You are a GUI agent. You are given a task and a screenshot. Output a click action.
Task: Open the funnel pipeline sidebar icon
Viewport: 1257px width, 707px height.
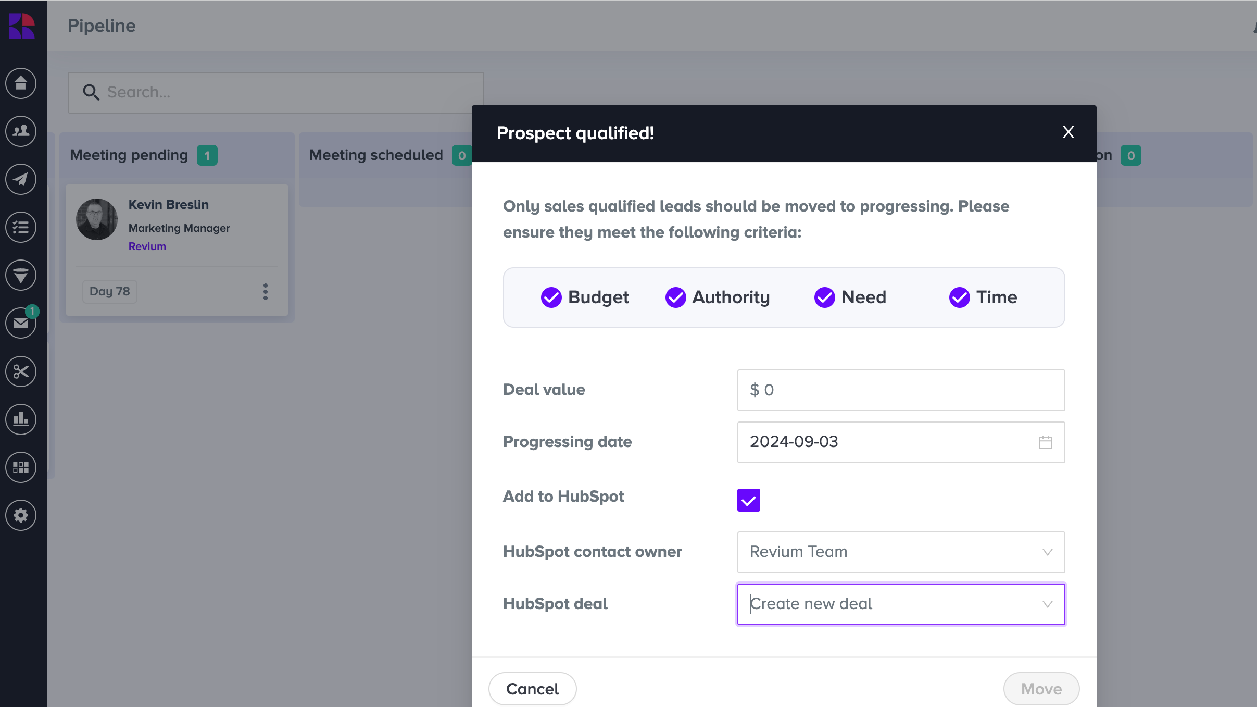(21, 275)
